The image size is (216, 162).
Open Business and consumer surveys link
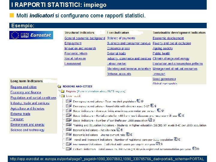pyautogui.click(x=129, y=43)
